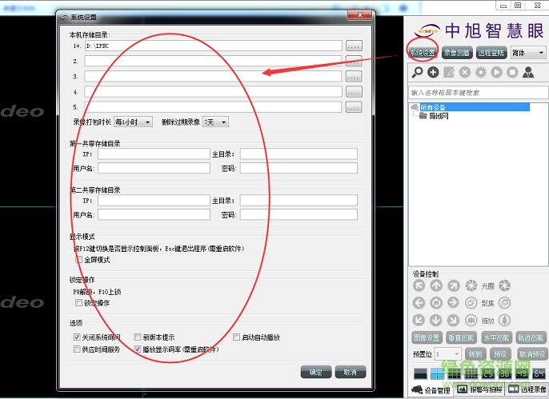Viewport: 549px width, 399px height.
Task: Open the 简体 language dropdown
Action: 528,53
